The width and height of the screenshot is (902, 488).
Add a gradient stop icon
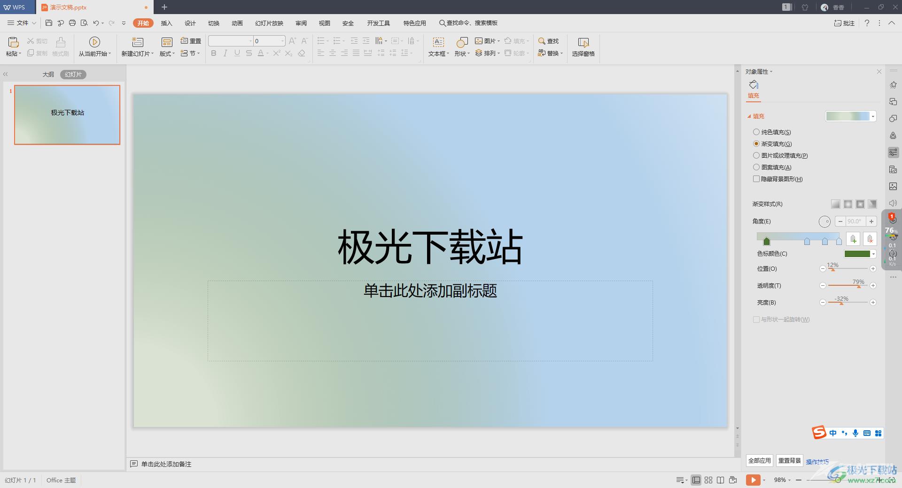click(853, 239)
